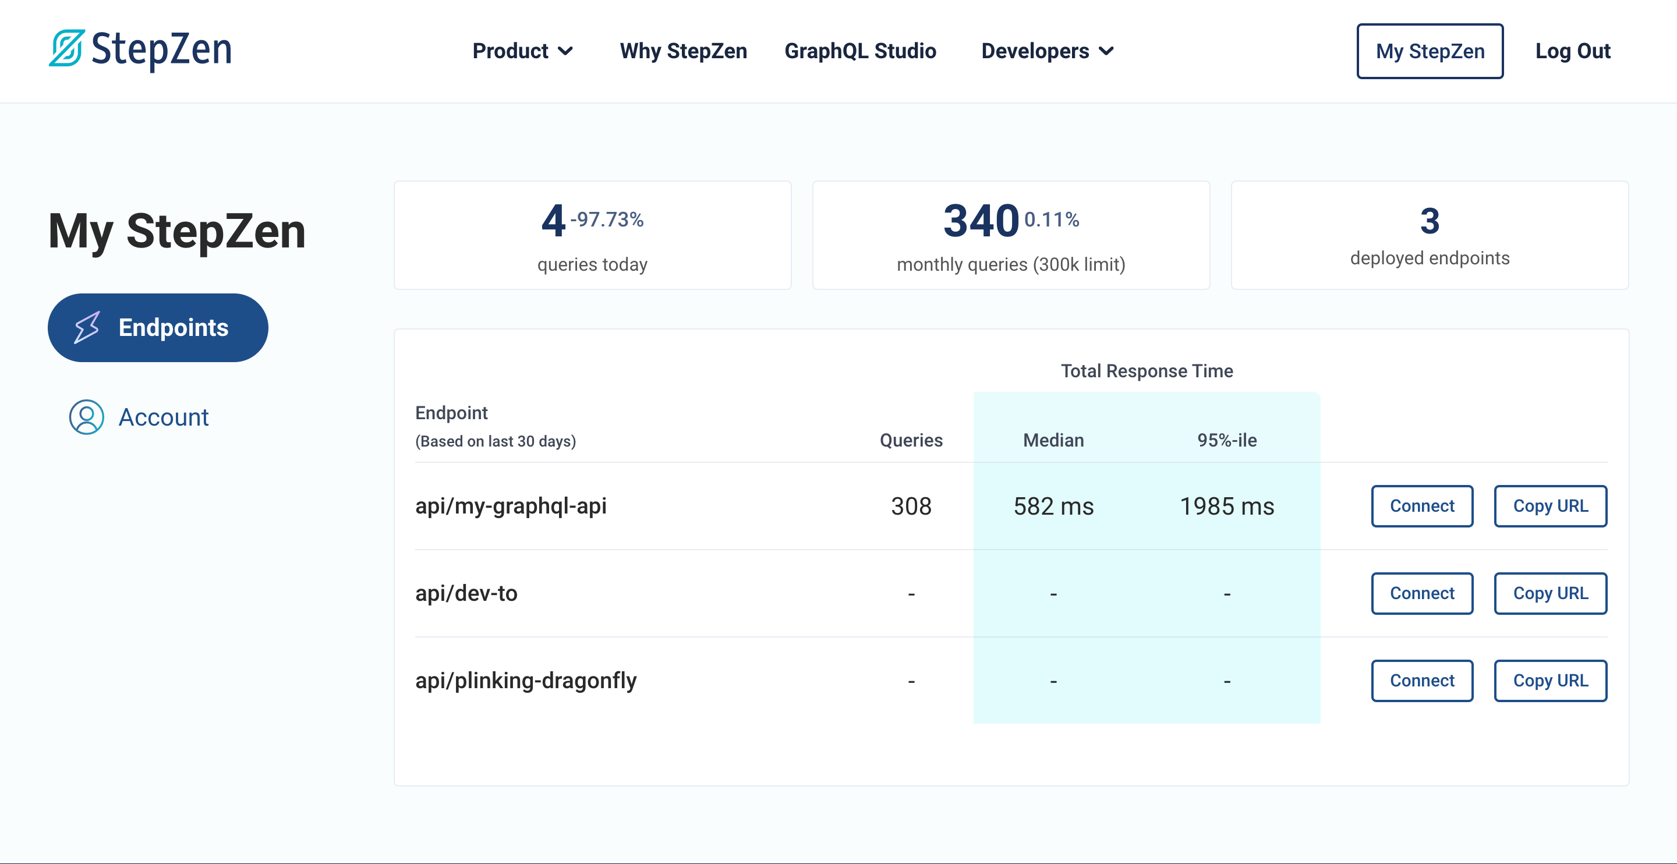Expand the Product dropdown chevron
This screenshot has height=864, width=1677.
(566, 51)
